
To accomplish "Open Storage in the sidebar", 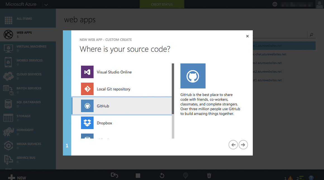I will click(x=28, y=118).
